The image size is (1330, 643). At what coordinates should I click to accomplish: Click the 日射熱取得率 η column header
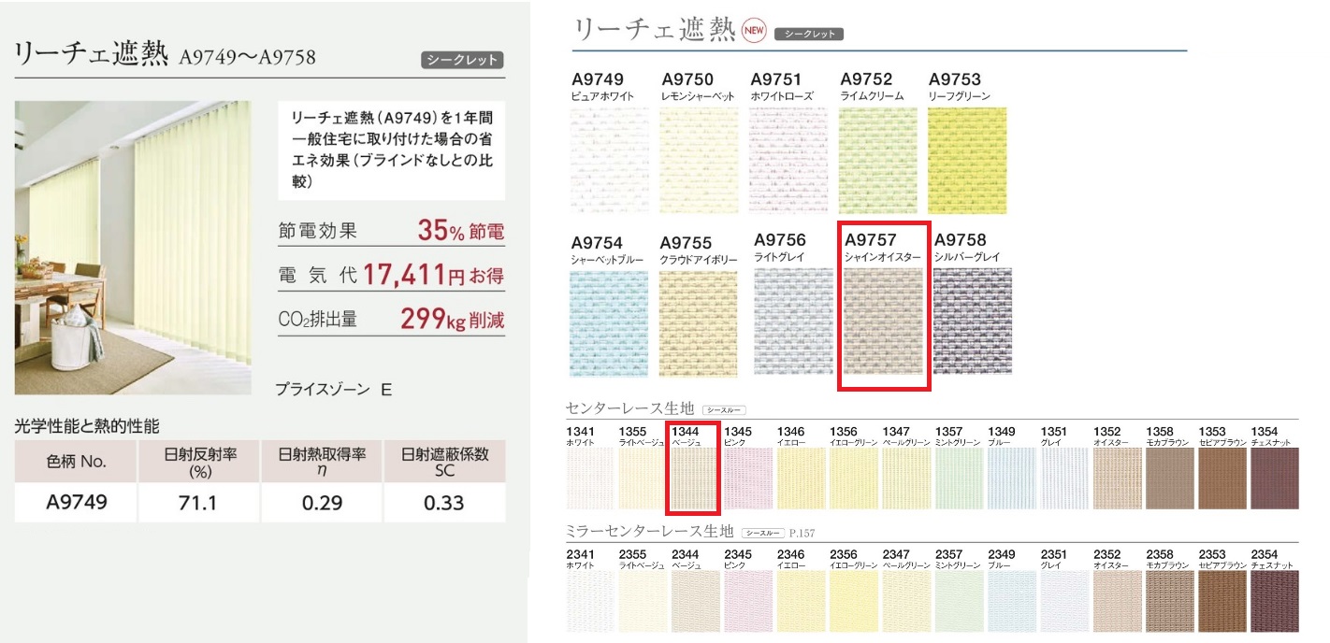pyautogui.click(x=322, y=462)
